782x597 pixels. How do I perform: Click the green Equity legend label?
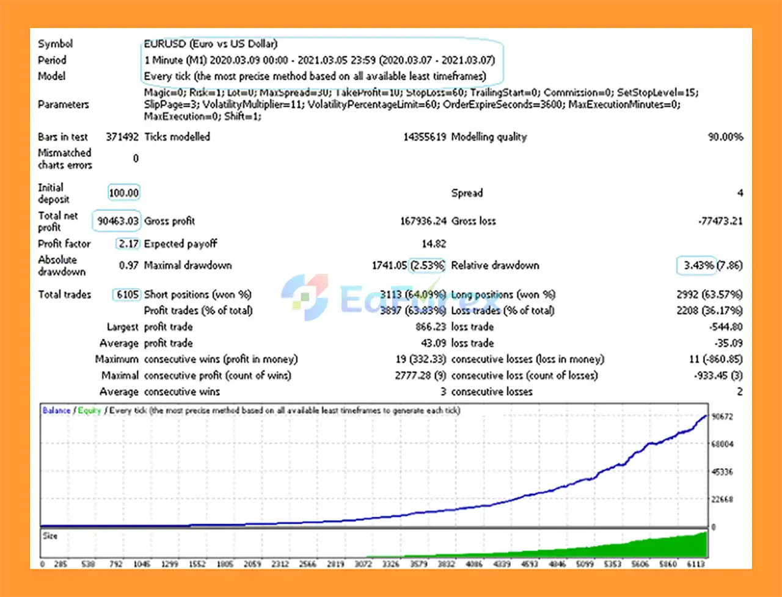(89, 411)
